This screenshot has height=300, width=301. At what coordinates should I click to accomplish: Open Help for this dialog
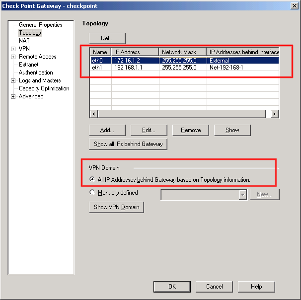(x=256, y=287)
